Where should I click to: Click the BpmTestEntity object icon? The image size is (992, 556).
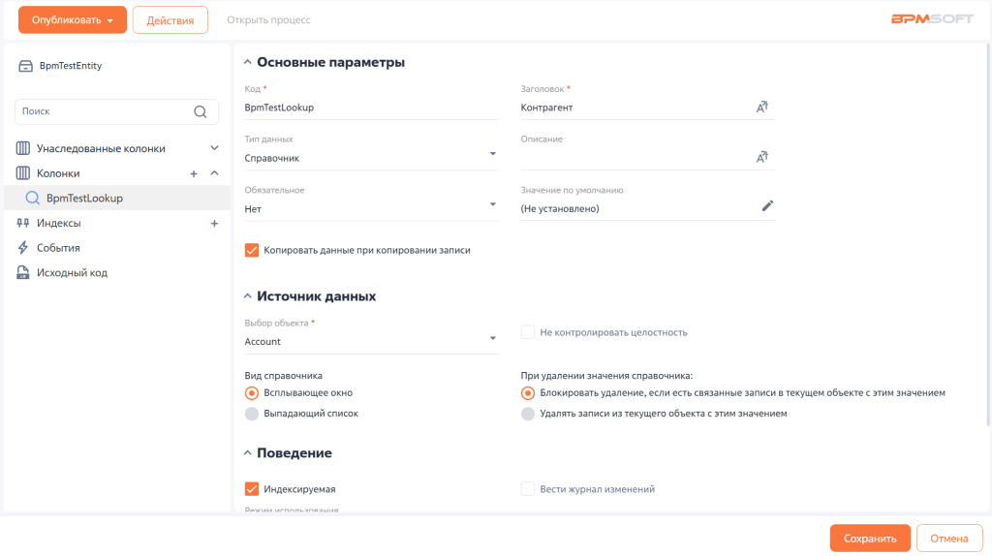point(25,66)
